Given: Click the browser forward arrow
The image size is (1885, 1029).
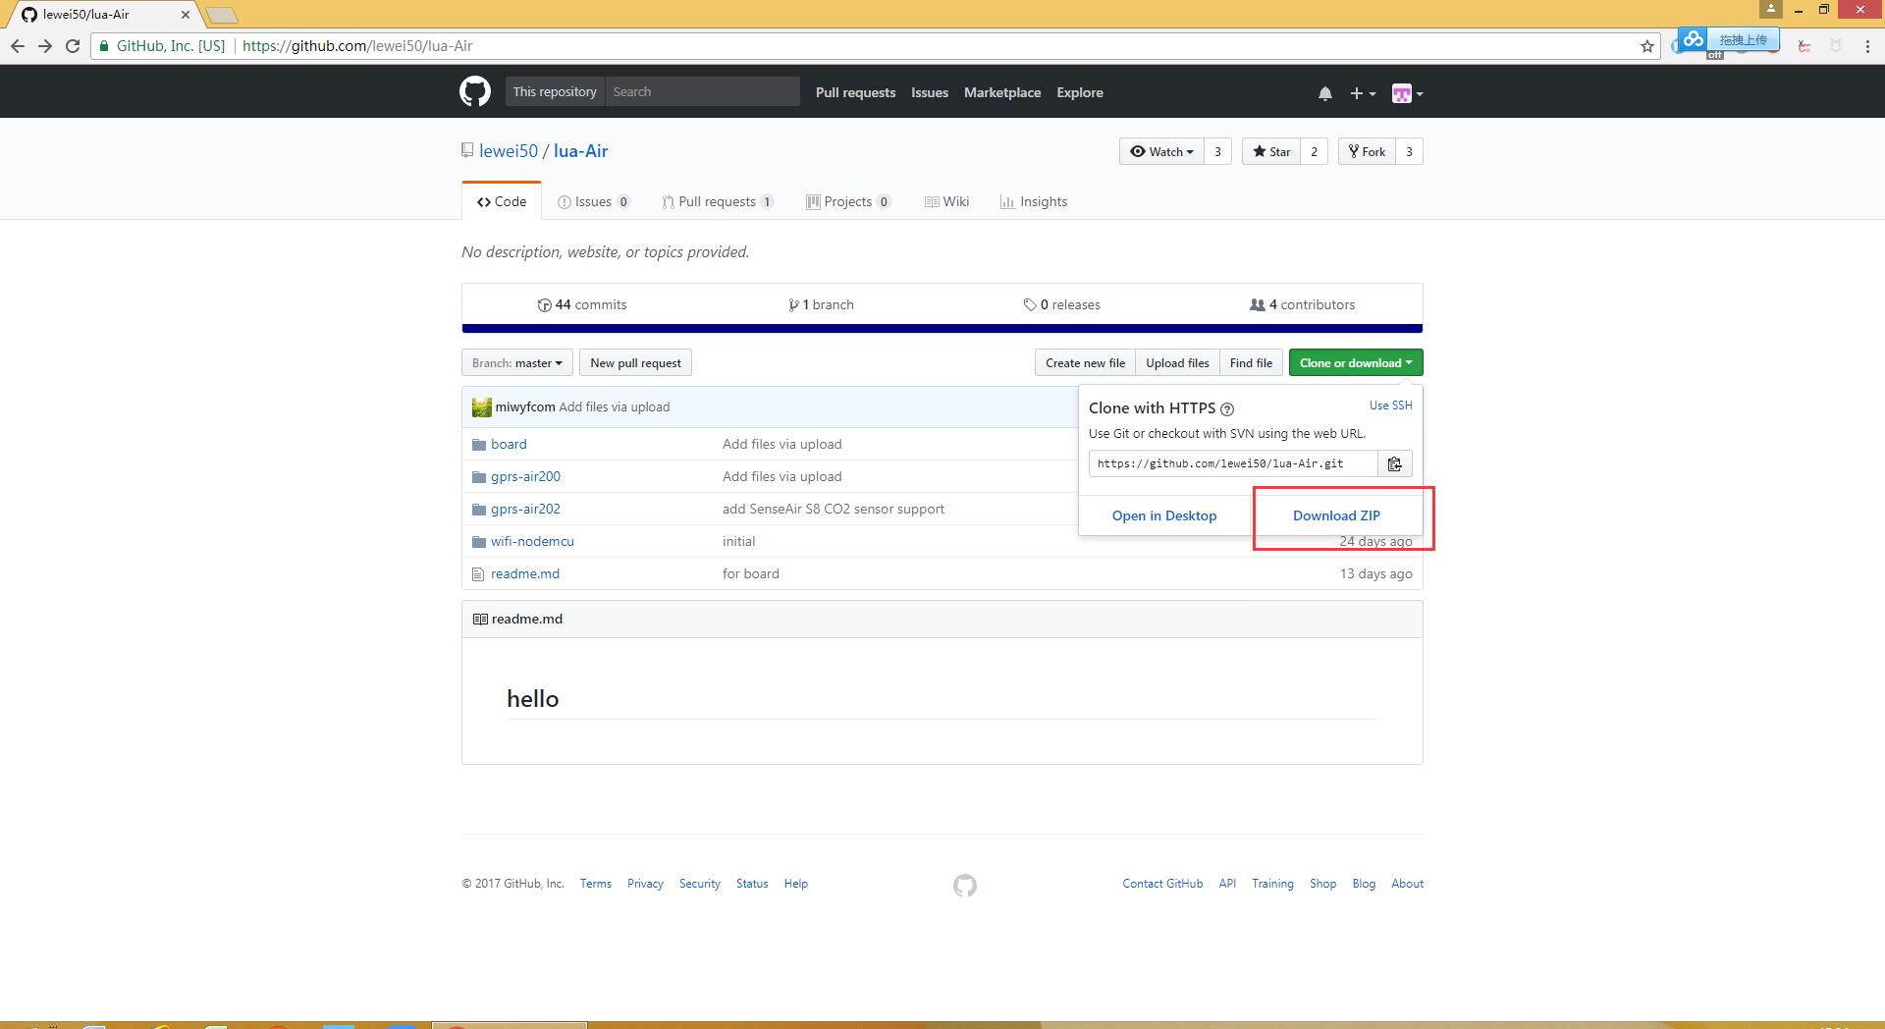Looking at the screenshot, I should point(45,46).
